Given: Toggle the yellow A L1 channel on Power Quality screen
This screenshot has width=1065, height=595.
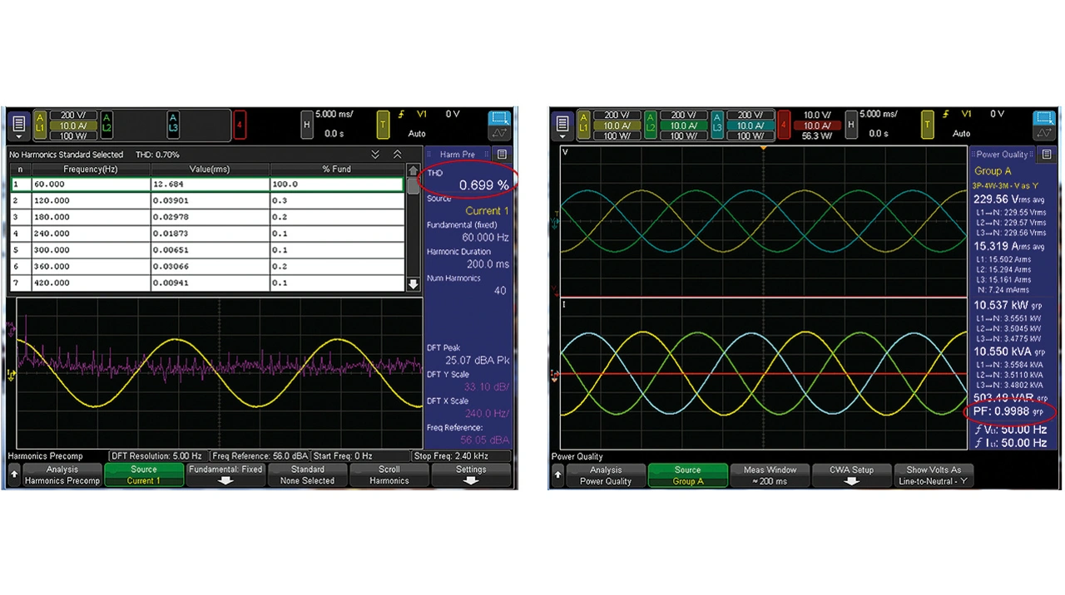Looking at the screenshot, I should click(584, 125).
